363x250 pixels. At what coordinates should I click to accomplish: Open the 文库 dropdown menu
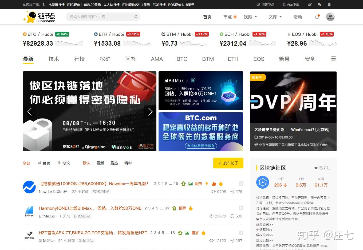[275, 17]
